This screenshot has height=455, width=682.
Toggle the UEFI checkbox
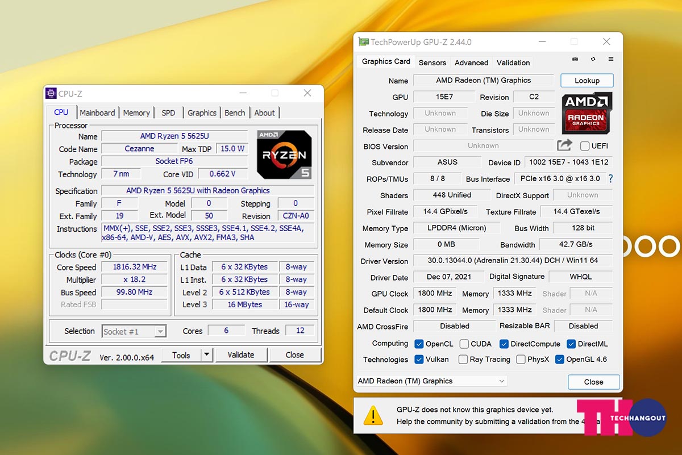(585, 146)
